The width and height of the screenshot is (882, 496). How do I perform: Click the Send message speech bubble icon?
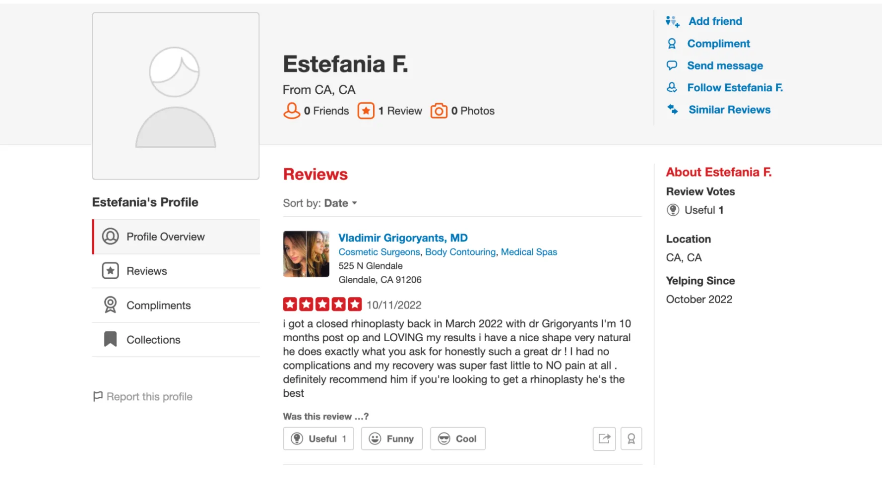pos(672,65)
